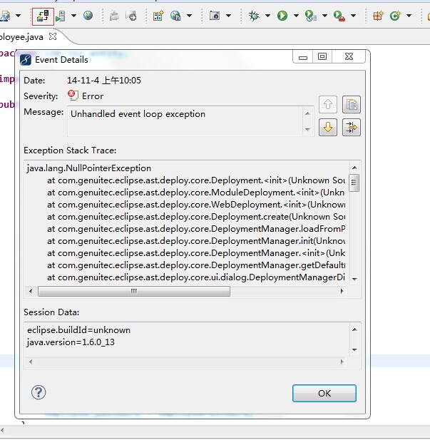Click Session Data scroll right arrow
This screenshot has width=430, height=440.
(342, 362)
